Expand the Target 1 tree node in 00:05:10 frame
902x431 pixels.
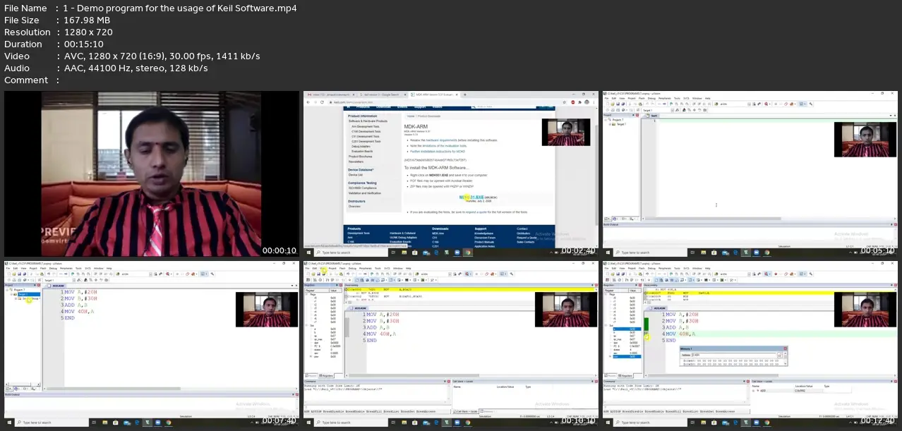pos(610,124)
